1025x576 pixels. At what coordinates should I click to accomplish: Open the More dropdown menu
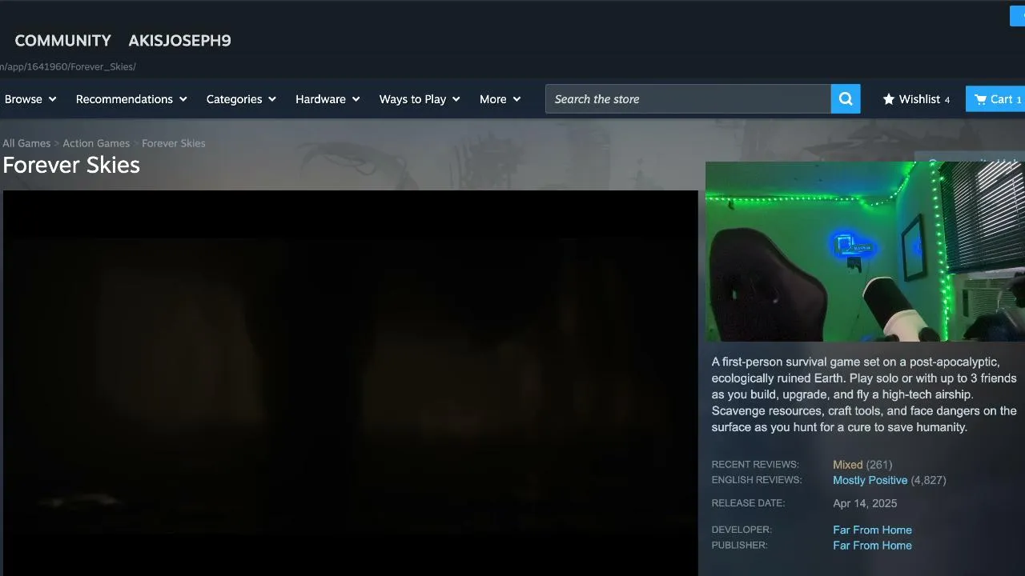(x=500, y=99)
